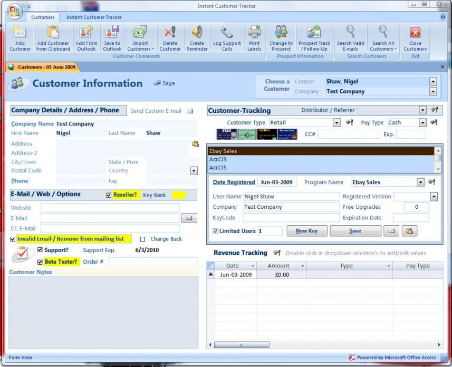Click inside the Customer Notes text area

tap(103, 312)
